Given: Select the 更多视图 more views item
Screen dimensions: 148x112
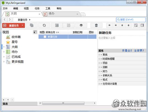Looking at the screenshot, I should (x=17, y=62).
